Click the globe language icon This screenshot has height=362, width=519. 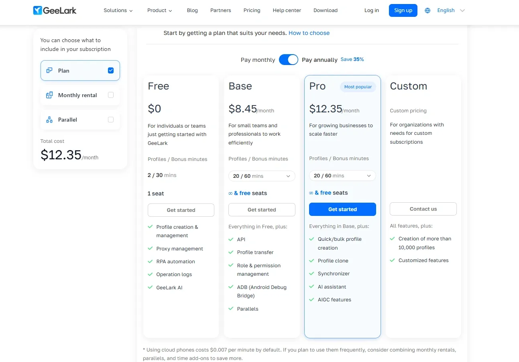pyautogui.click(x=427, y=10)
